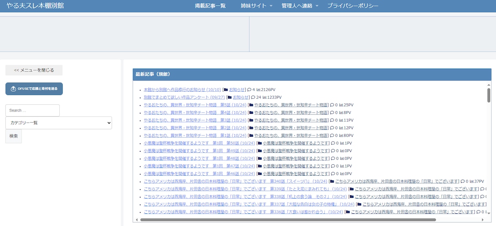Click folder icon in 小悪魔 第48話 row

tap(259, 159)
